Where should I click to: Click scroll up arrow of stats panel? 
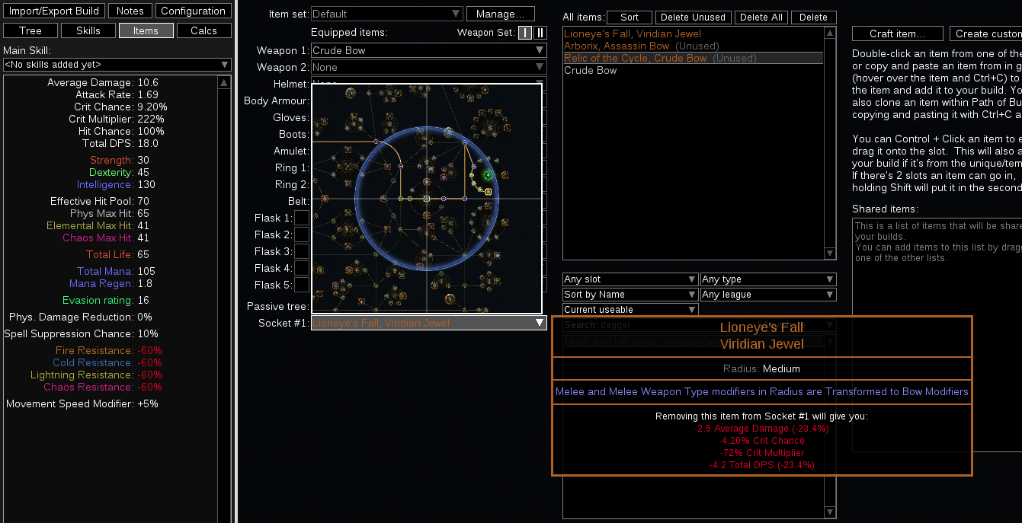[224, 82]
